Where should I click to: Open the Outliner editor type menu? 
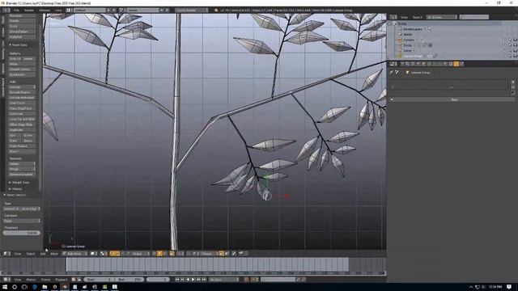point(393,17)
